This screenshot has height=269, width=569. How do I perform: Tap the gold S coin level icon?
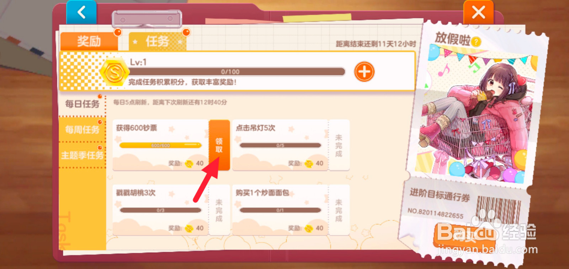(x=115, y=72)
